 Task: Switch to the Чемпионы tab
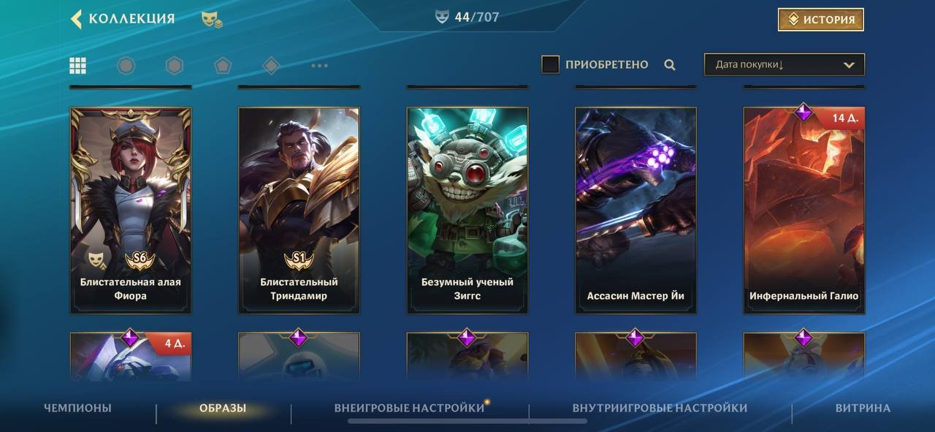point(77,408)
